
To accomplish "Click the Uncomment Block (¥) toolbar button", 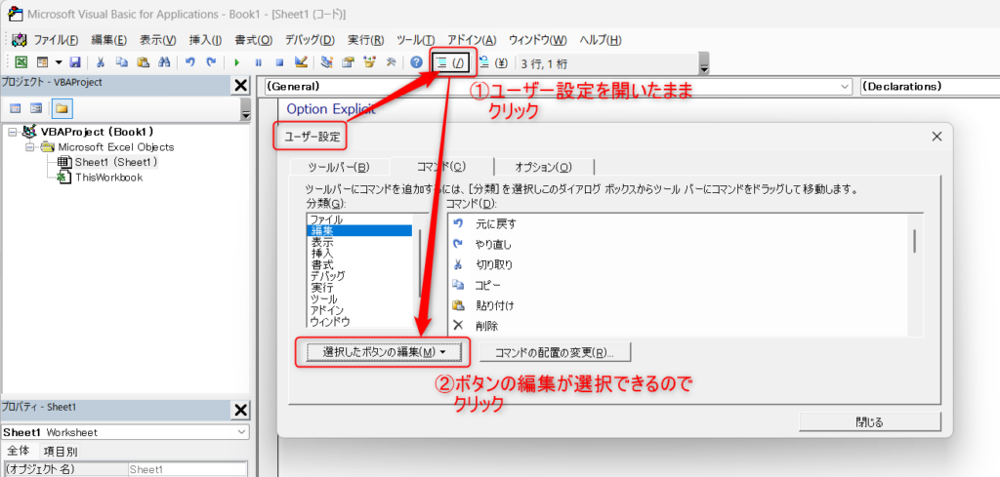I will (493, 62).
